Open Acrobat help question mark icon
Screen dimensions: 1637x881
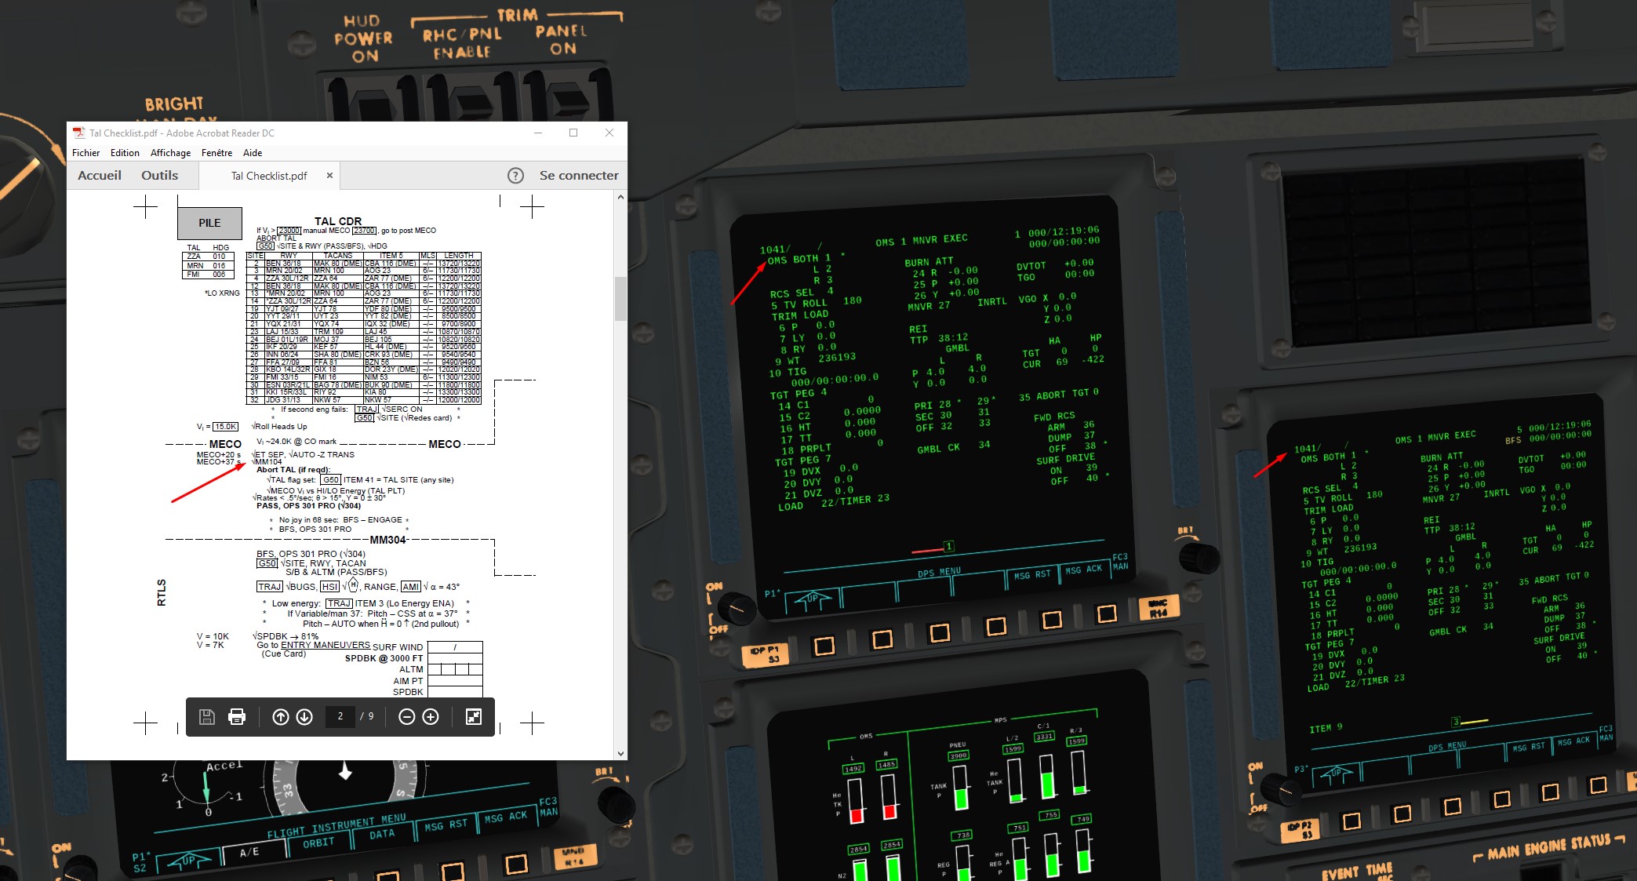[515, 176]
